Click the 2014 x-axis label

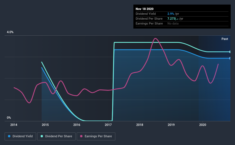click(x=14, y=125)
